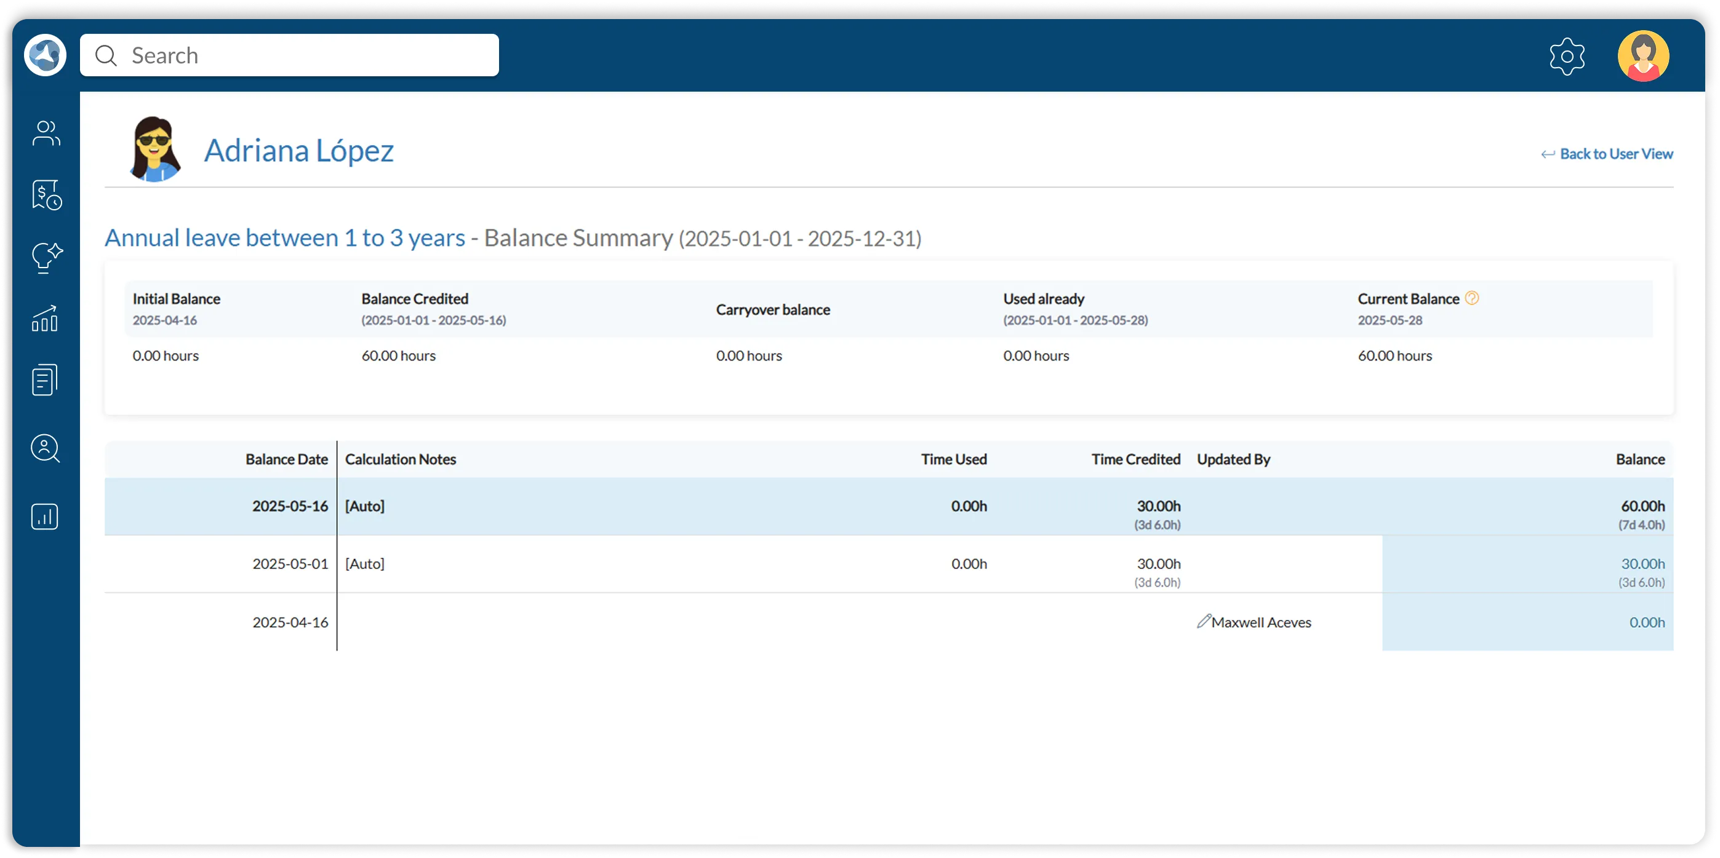Open the documents/reports sidebar icon

click(x=45, y=379)
